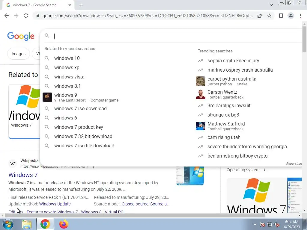Click the horizontal scrollbar at page bottom

pos(135,216)
